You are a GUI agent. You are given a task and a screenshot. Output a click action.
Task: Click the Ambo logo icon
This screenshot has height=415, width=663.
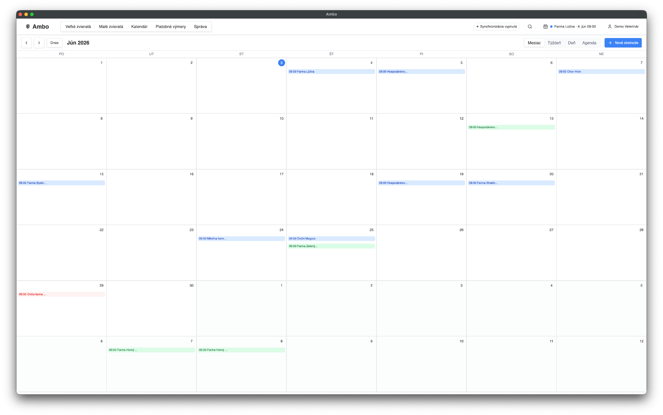28,27
